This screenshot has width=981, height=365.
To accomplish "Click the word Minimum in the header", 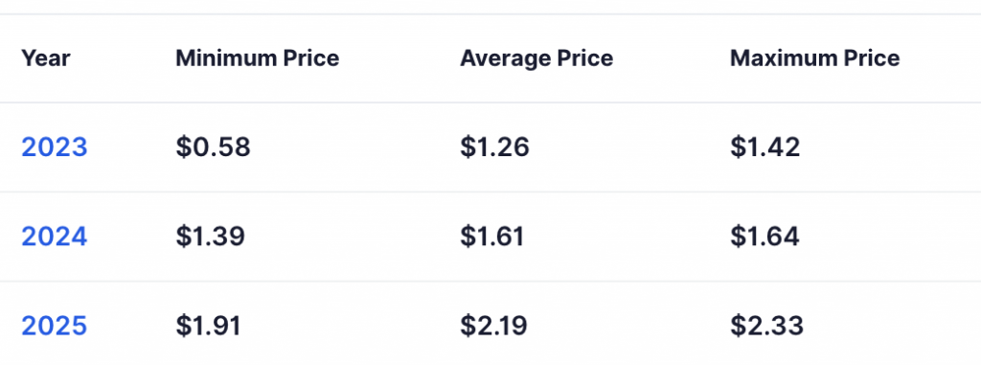I will pos(225,58).
